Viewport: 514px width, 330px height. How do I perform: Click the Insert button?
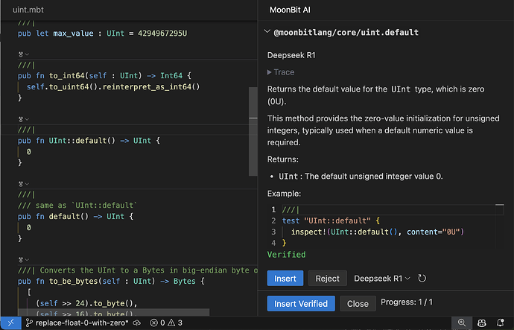pyautogui.click(x=285, y=278)
